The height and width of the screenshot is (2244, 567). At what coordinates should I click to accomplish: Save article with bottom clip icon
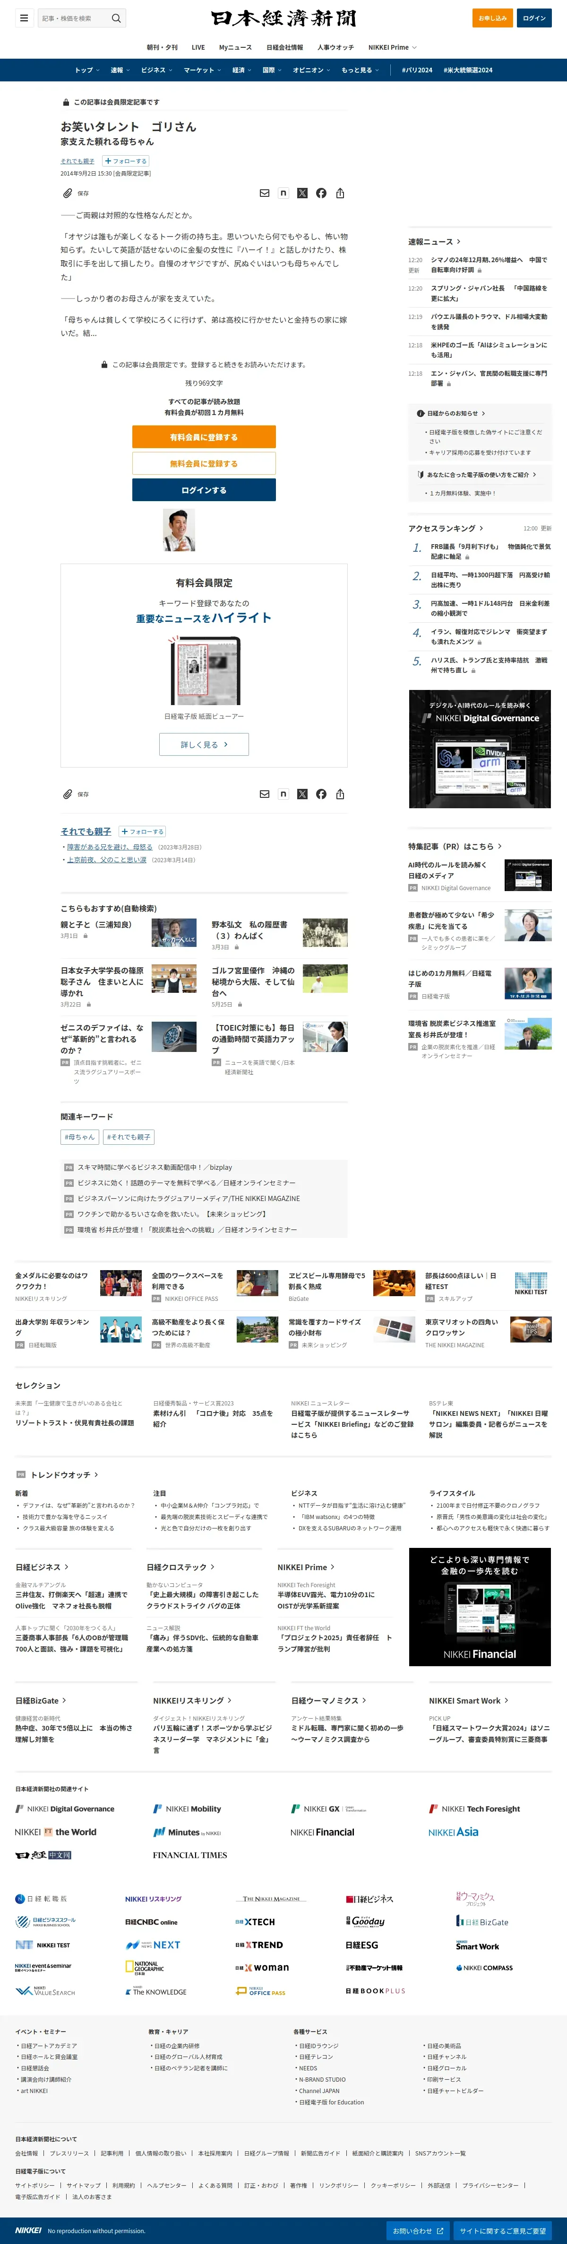coord(75,795)
